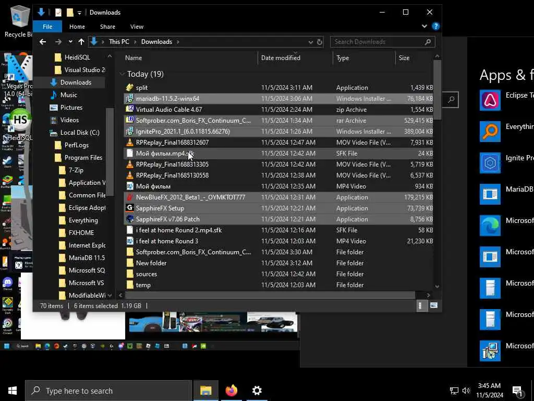Select Program Files folder in tree
Viewport: 534px width, 401px height.
[83, 158]
